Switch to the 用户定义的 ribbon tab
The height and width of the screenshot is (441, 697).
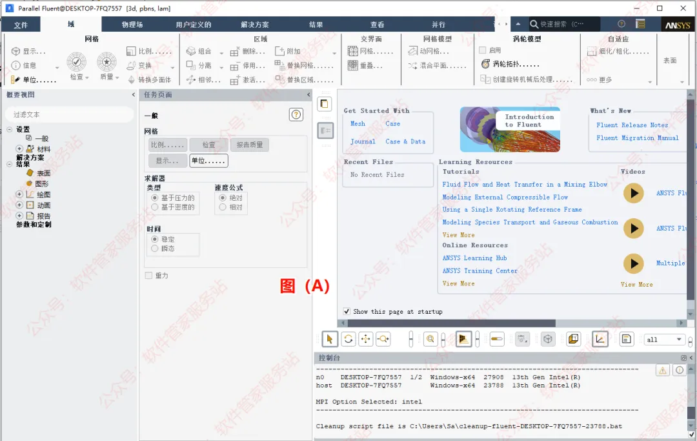(194, 25)
